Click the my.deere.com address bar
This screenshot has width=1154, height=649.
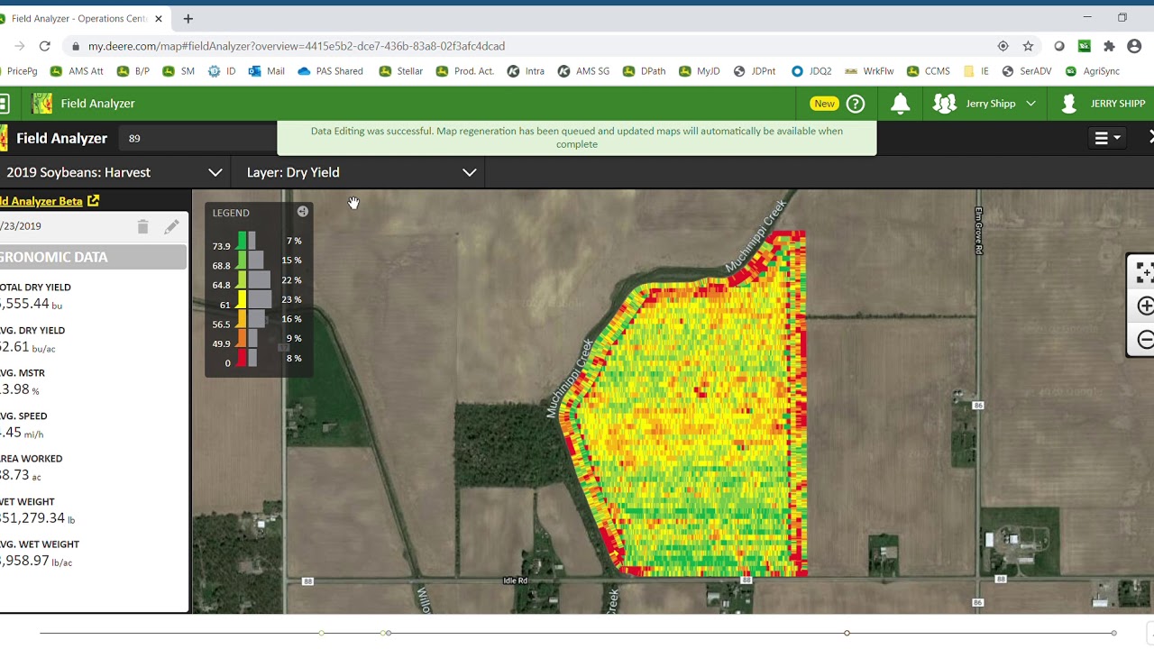click(297, 46)
